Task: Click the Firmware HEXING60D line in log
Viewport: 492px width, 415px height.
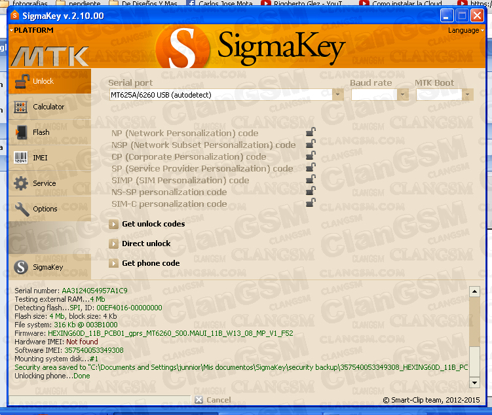Action: coord(154,333)
